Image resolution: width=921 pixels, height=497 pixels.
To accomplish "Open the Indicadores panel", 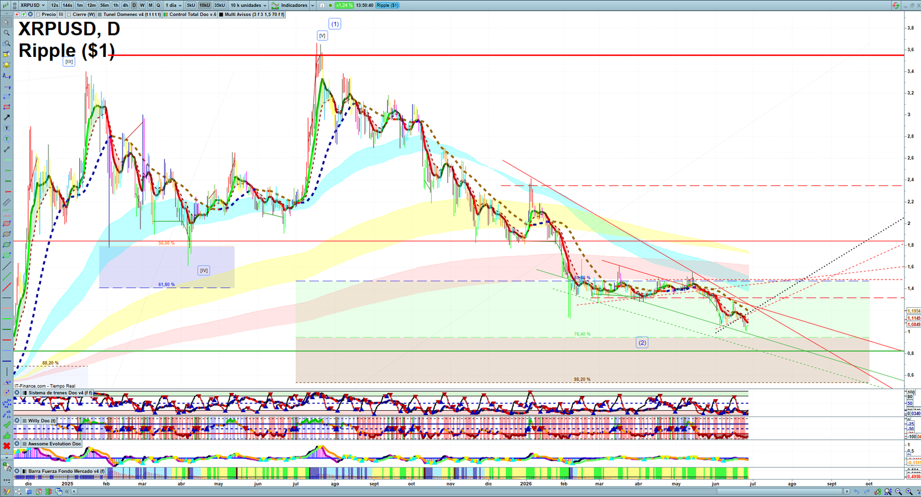I will pyautogui.click(x=290, y=5).
